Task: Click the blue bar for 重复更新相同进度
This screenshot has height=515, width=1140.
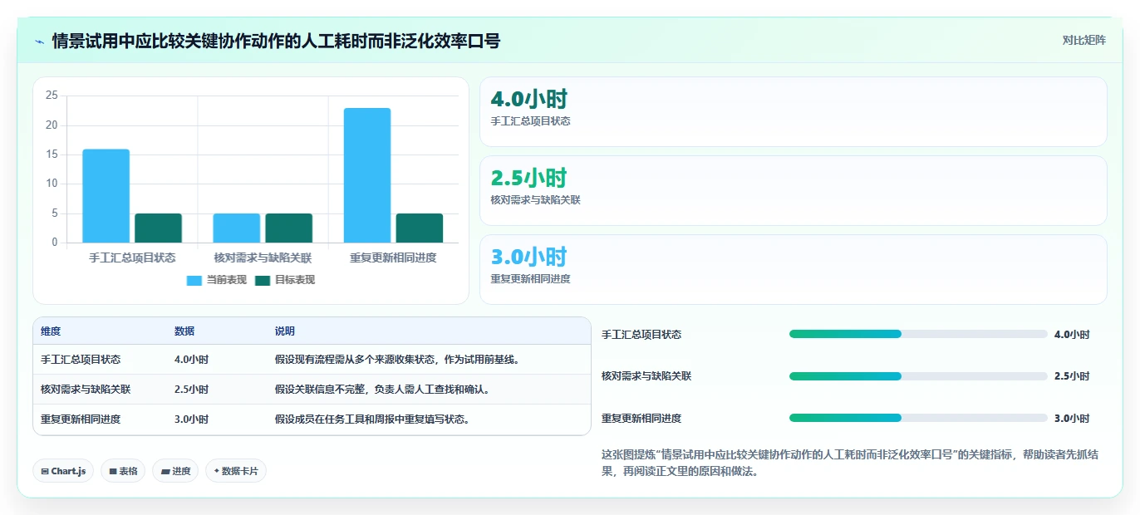Action: point(367,175)
